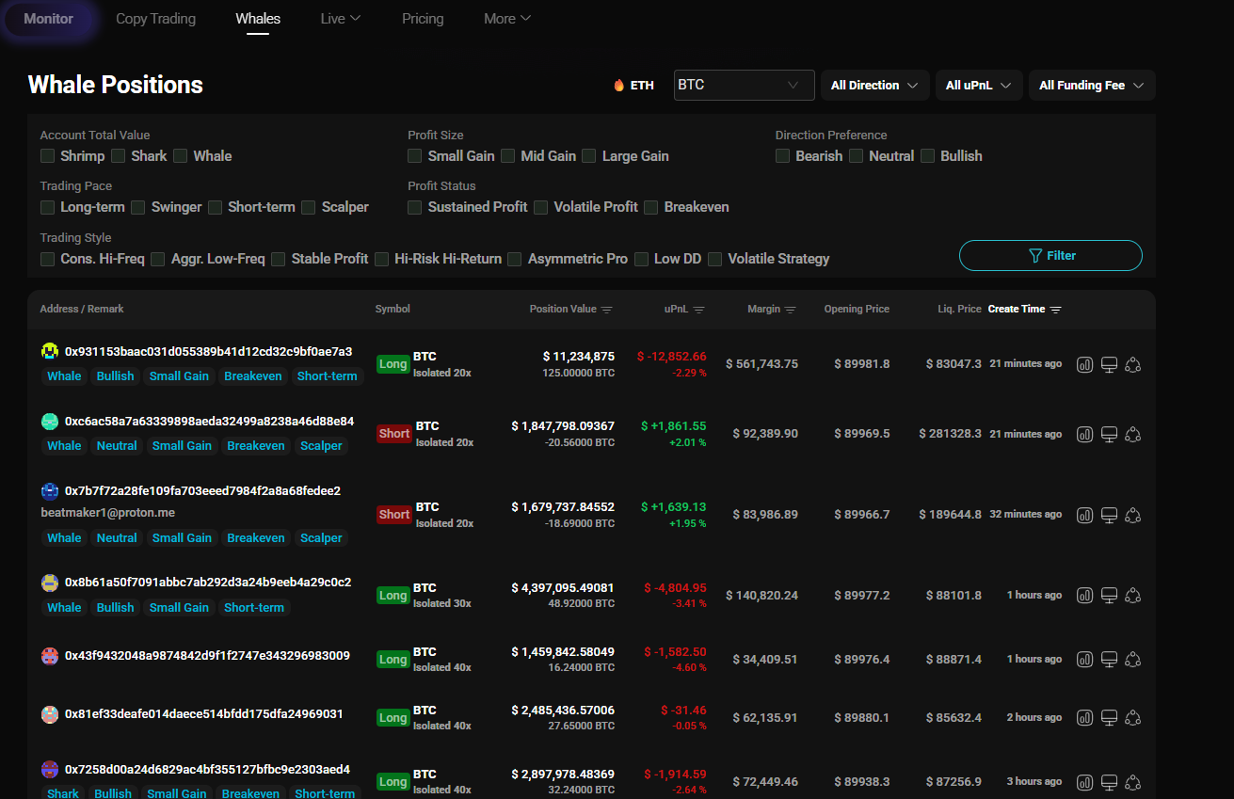Expand the All Direction dropdown
1234x799 pixels.
pyautogui.click(x=874, y=86)
